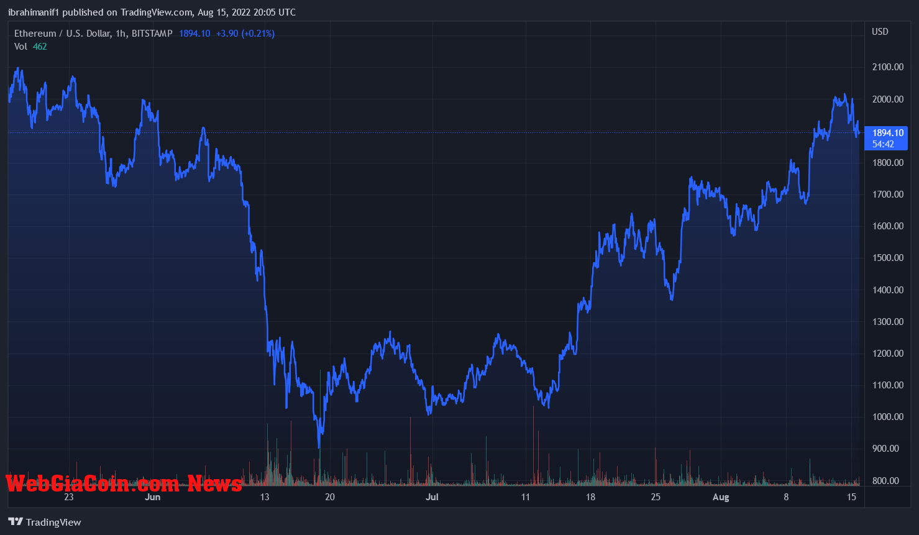919x535 pixels.
Task: Click the USD currency label on the price axis
Action: pos(880,32)
